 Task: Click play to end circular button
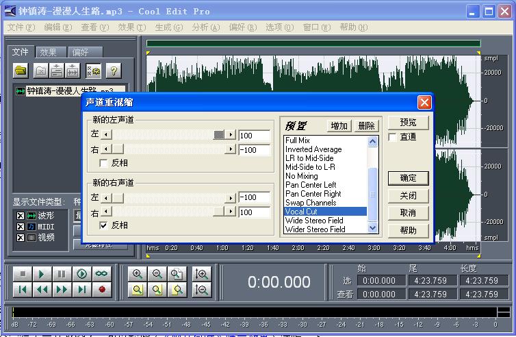tap(81, 274)
